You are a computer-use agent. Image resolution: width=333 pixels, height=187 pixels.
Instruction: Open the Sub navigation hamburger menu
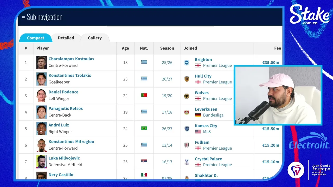[23, 17]
